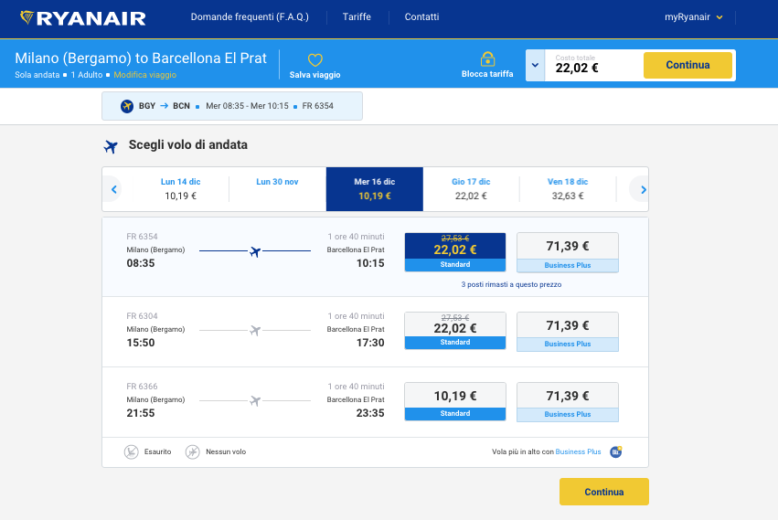Choose Standard 22,02 € fare for FR 6354
Screen dimensions: 778x520
coord(455,252)
